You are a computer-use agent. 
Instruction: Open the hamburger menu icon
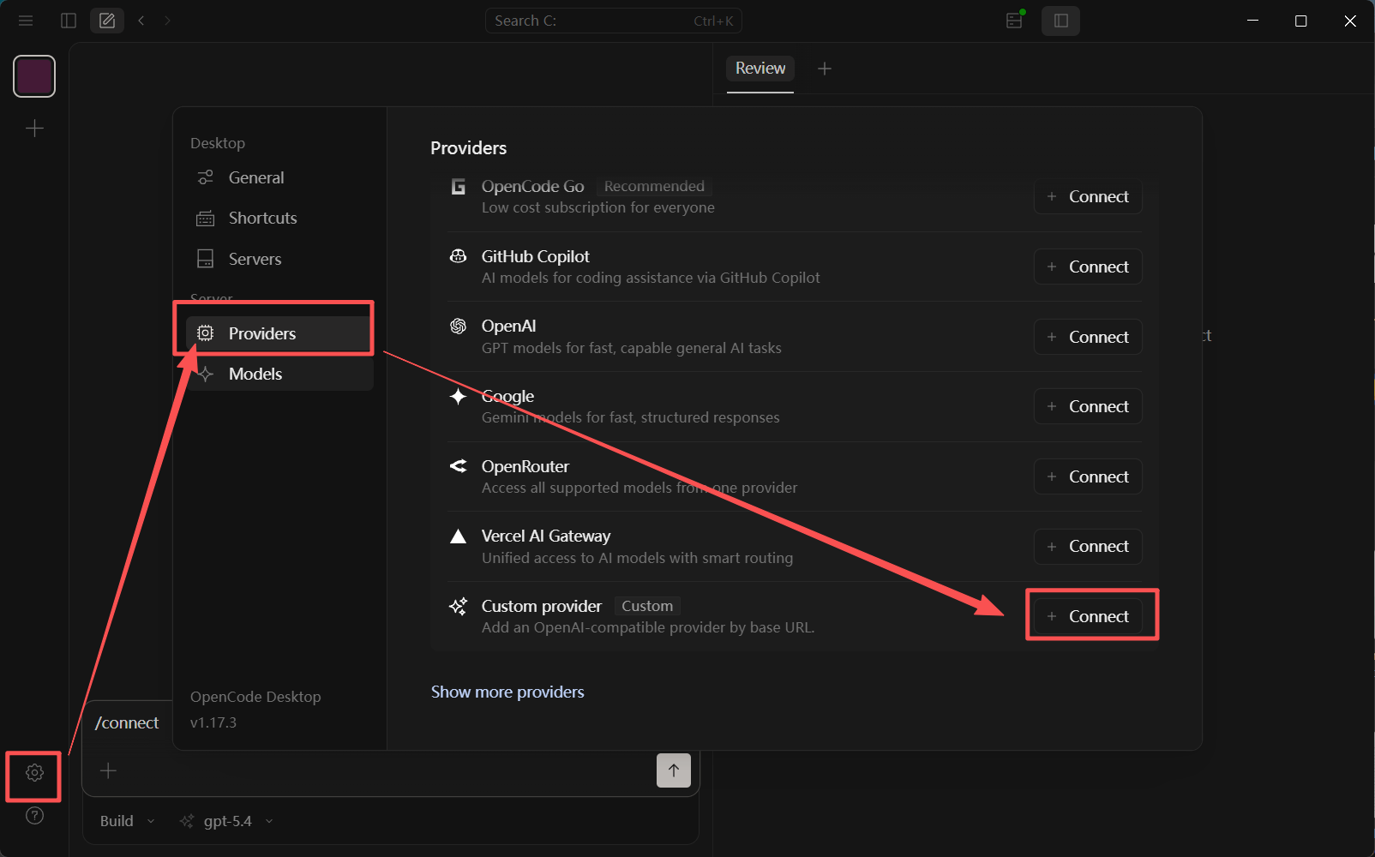coord(26,21)
